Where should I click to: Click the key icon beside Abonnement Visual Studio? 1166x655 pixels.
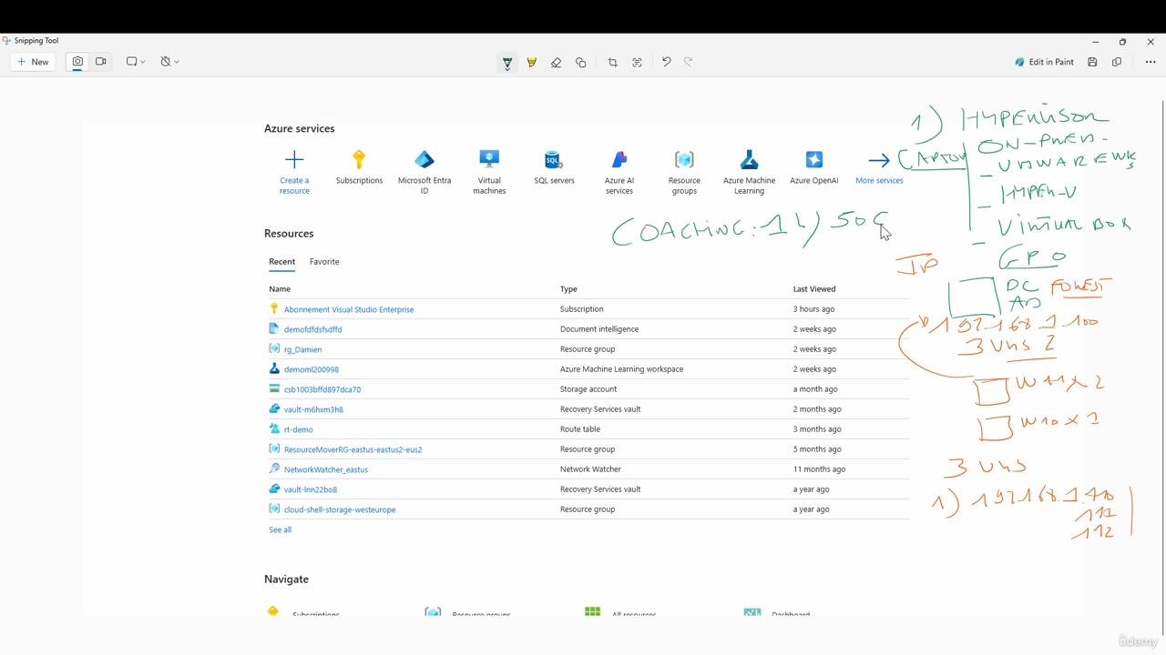(274, 308)
